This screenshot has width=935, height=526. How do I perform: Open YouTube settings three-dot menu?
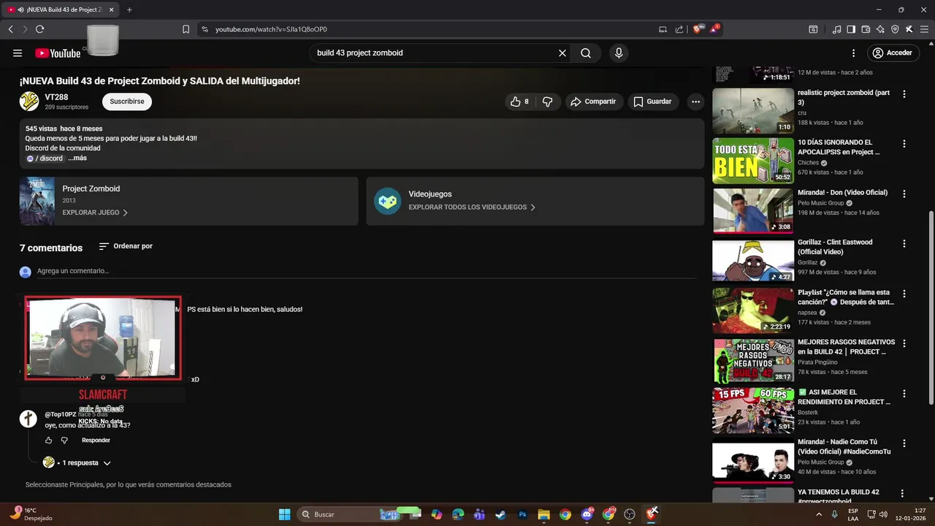[853, 53]
